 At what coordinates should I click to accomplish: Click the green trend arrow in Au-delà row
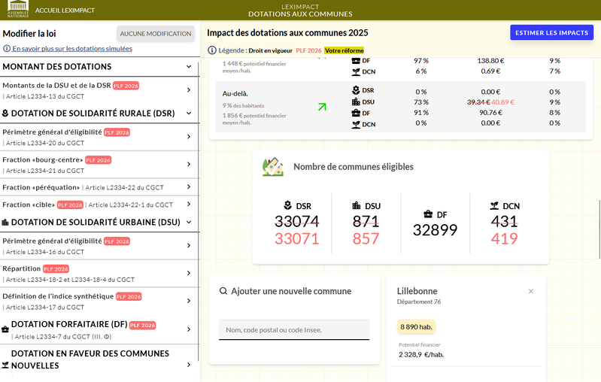322,107
